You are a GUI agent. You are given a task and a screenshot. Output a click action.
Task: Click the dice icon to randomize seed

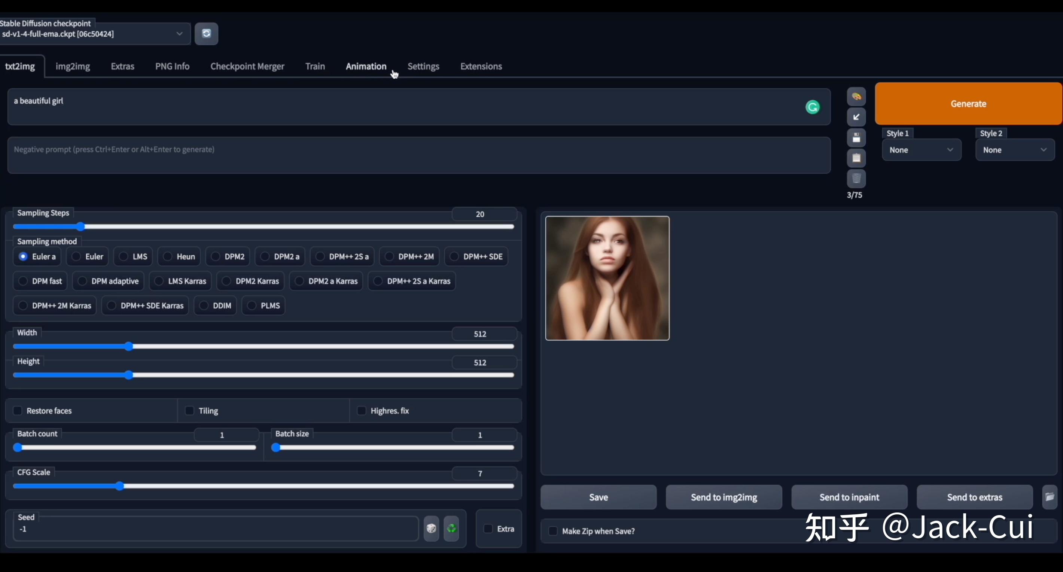point(431,529)
